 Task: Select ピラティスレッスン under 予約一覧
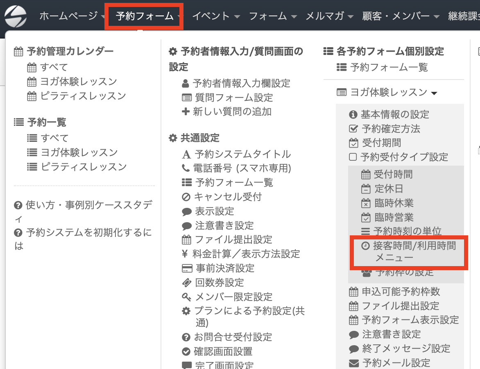pos(84,167)
